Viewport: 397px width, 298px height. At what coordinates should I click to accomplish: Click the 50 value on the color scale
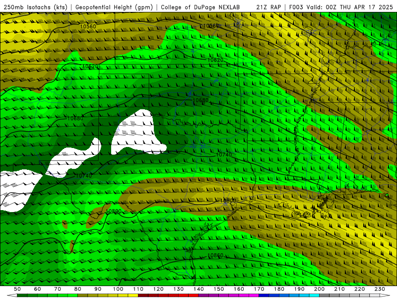[17, 289]
